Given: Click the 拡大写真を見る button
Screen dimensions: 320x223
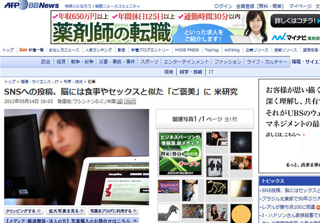Looking at the screenshot, I should click(66, 211).
